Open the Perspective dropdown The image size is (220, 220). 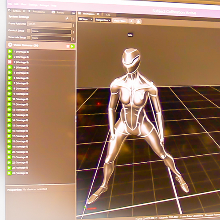[x=103, y=20]
